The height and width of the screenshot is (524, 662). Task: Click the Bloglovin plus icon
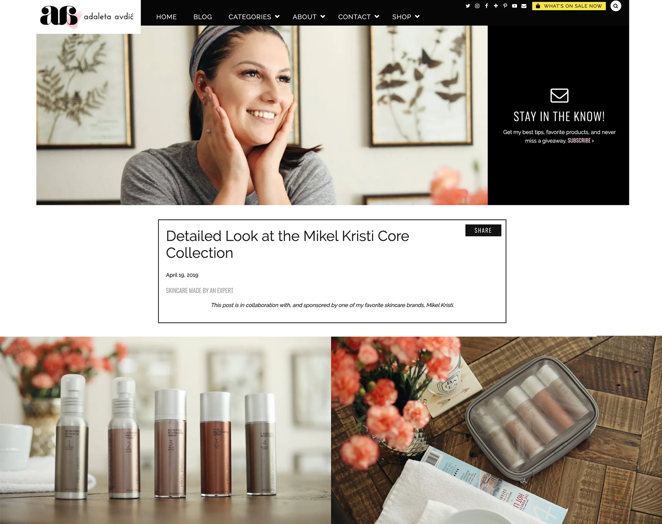(496, 6)
